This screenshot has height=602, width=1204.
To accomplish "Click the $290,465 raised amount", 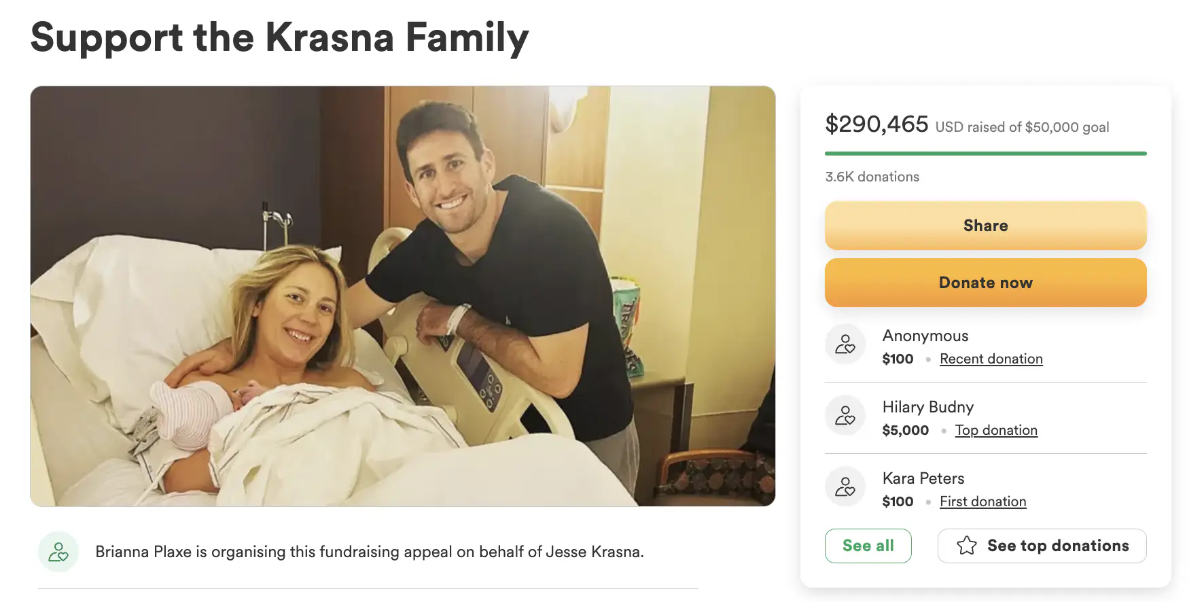I will tap(877, 124).
